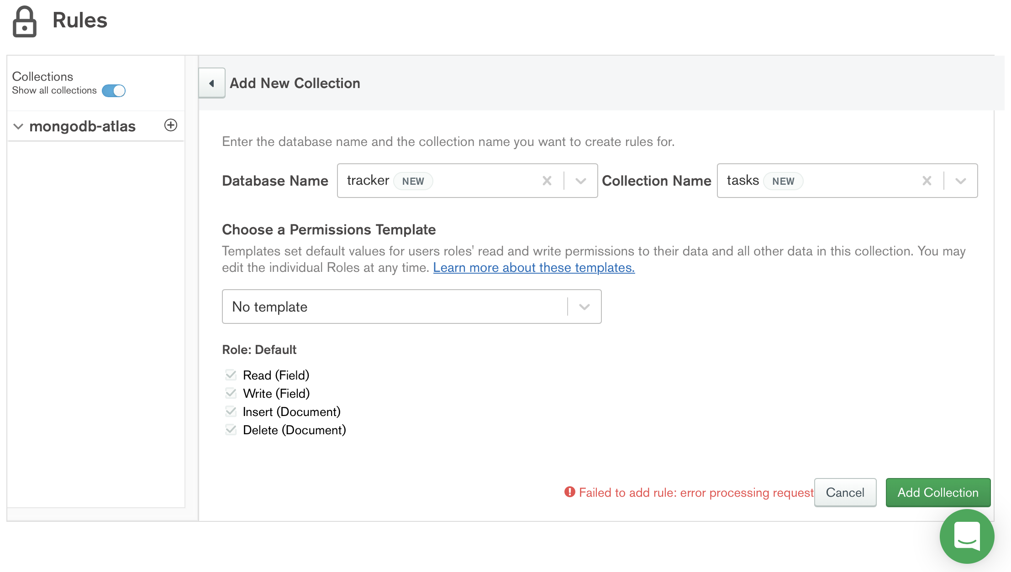Screen dimensions: 1011x572
Task: Click the red error alert icon
Action: (x=569, y=493)
